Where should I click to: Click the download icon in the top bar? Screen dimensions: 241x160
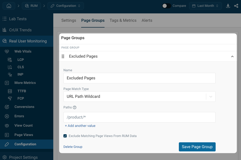(228, 6)
